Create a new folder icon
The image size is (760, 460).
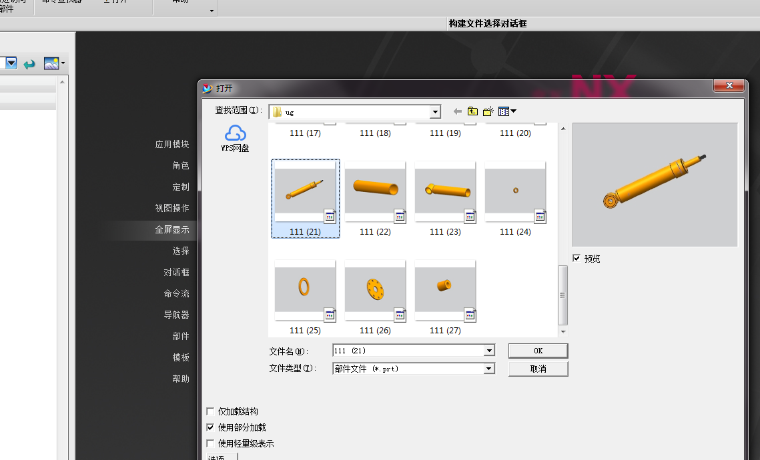(x=488, y=111)
